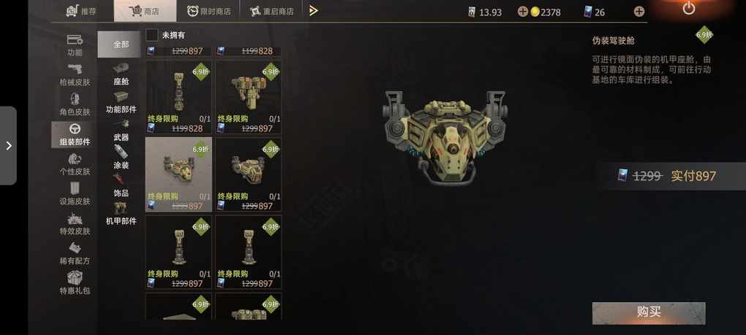Viewport: 746px width, 335px height.
Task: Add vouchers using the rightmost plus icon
Action: (x=639, y=12)
